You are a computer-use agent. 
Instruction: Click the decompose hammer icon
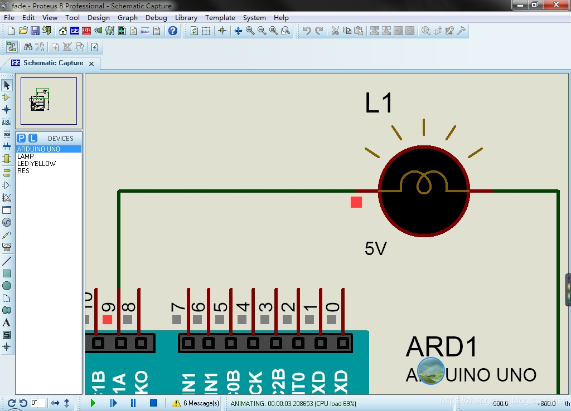coord(461,31)
